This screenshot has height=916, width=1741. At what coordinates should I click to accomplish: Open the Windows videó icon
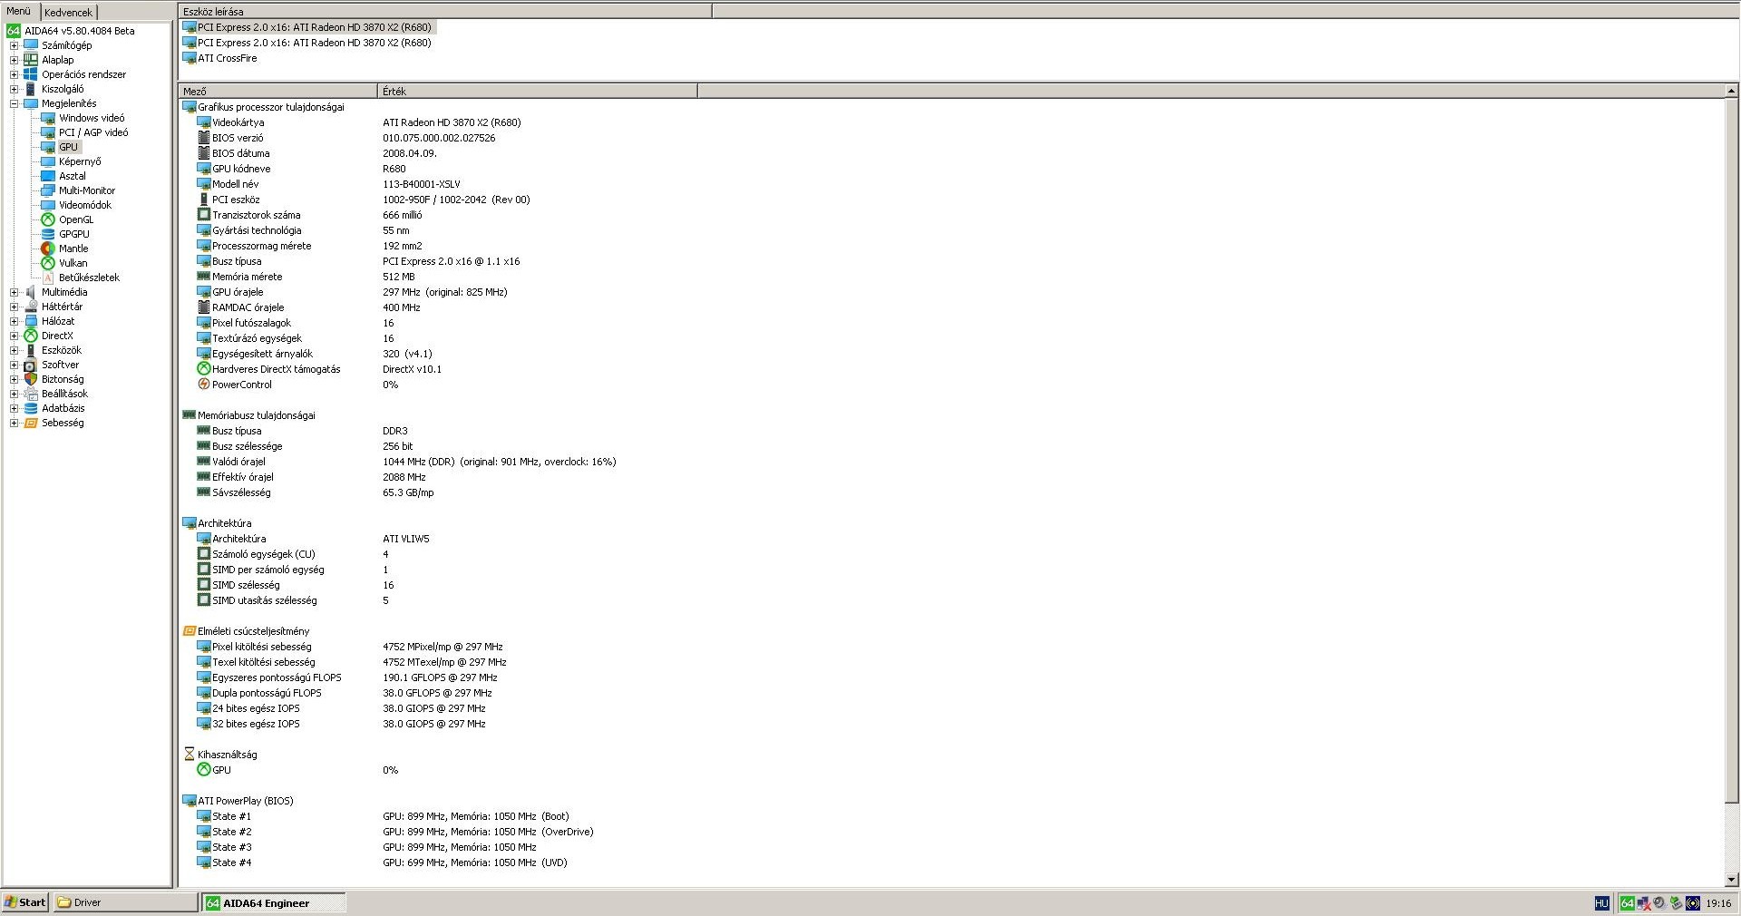(x=48, y=118)
